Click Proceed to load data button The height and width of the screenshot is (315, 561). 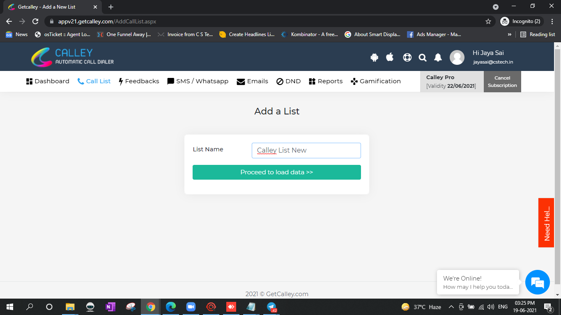[277, 172]
